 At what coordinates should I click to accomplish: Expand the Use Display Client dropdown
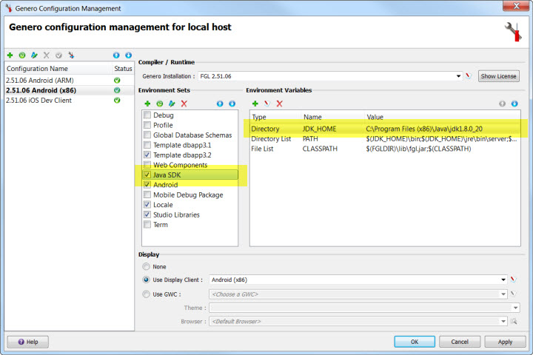[503, 280]
